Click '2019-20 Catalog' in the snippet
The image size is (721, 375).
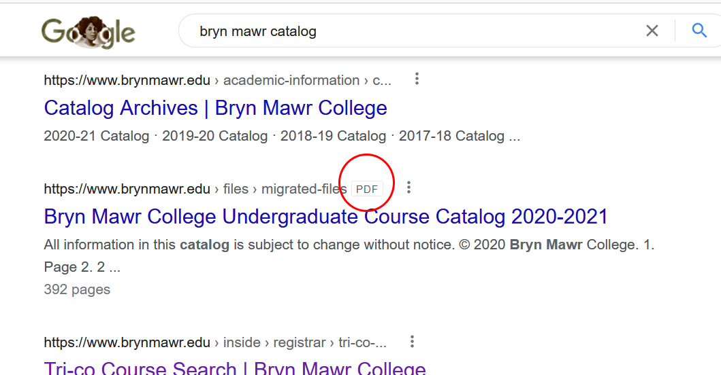(x=214, y=136)
